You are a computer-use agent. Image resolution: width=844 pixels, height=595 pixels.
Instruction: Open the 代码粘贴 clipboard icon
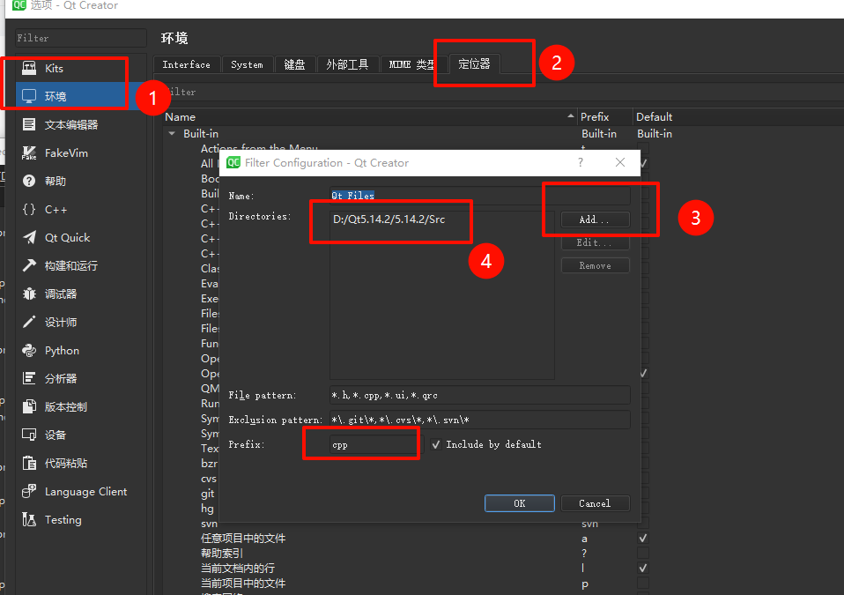pyautogui.click(x=29, y=463)
